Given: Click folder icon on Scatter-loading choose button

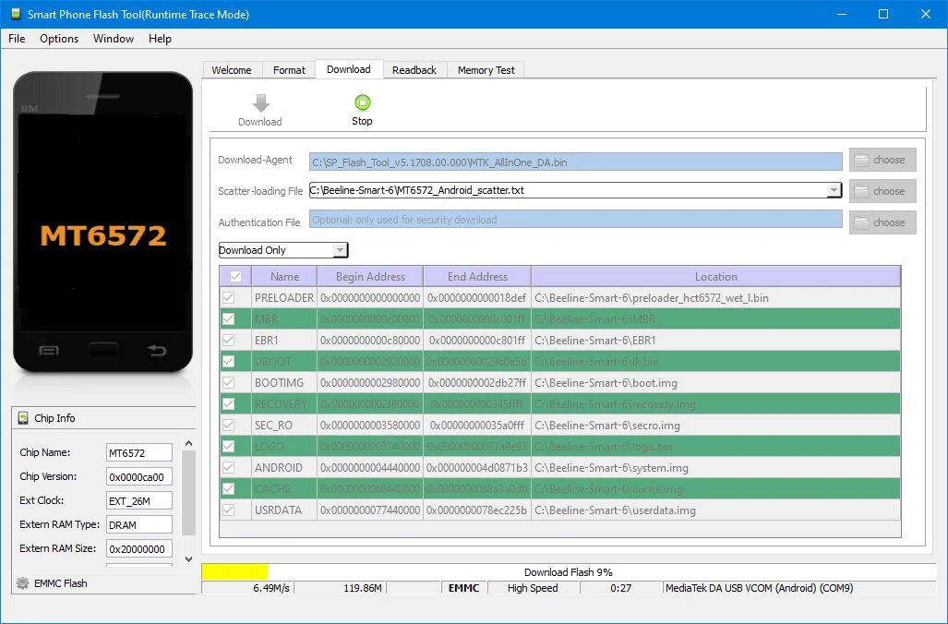Looking at the screenshot, I should pos(861,191).
